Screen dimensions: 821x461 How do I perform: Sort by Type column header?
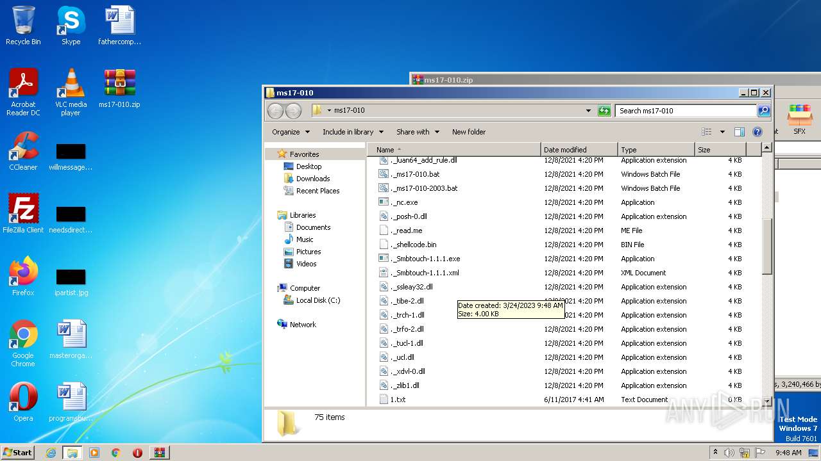tap(656, 150)
